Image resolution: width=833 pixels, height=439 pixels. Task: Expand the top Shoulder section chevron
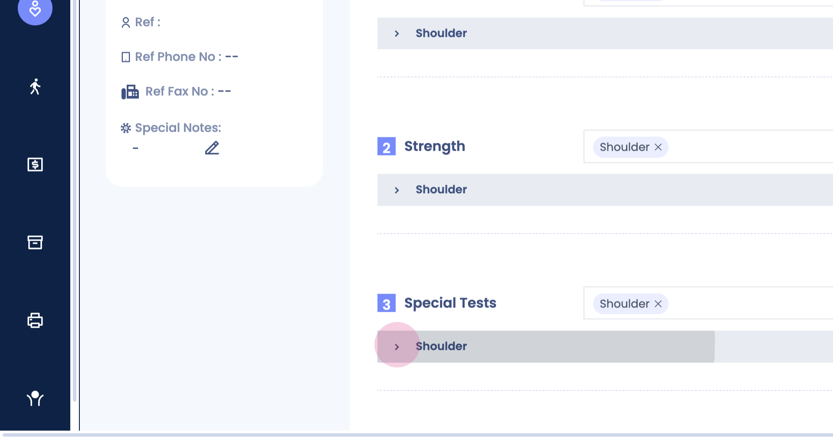click(397, 33)
